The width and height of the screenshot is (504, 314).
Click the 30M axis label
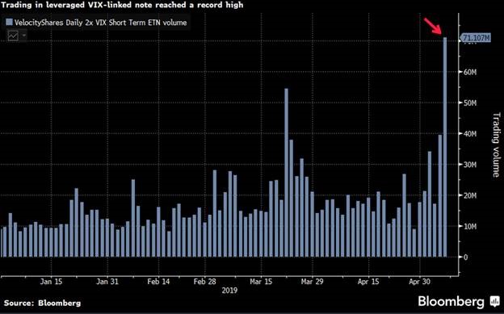[469, 165]
